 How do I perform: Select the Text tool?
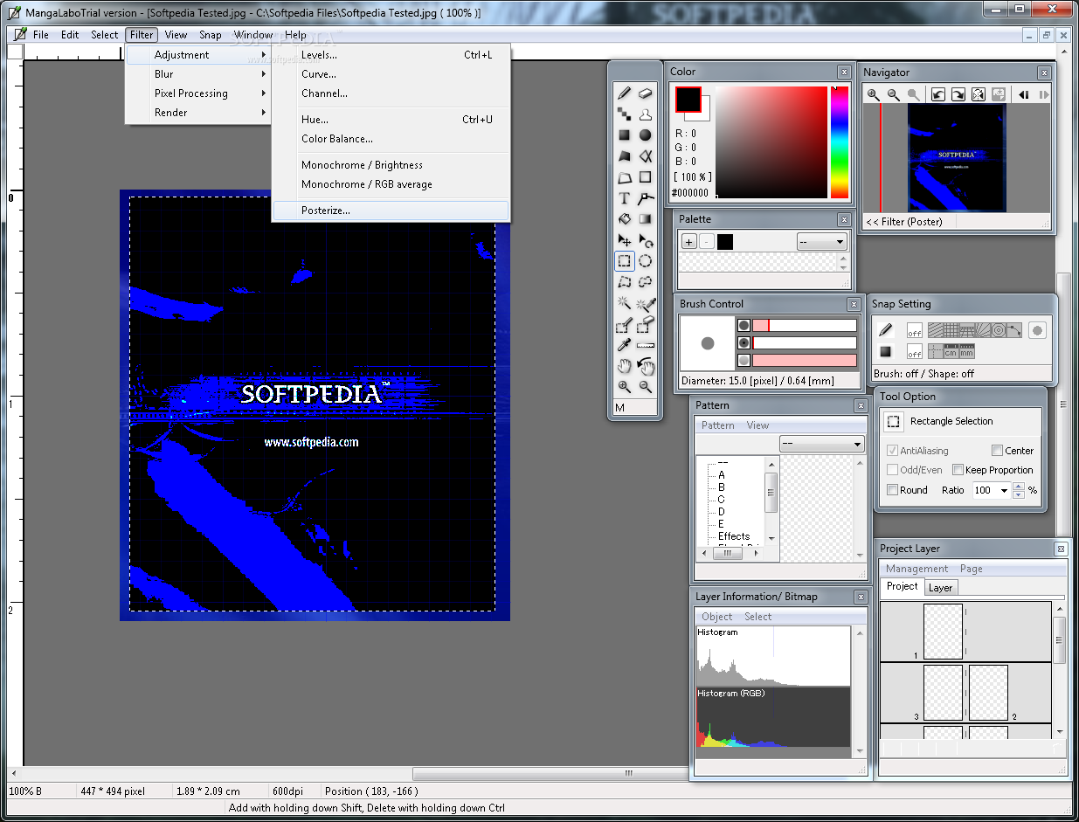click(625, 198)
